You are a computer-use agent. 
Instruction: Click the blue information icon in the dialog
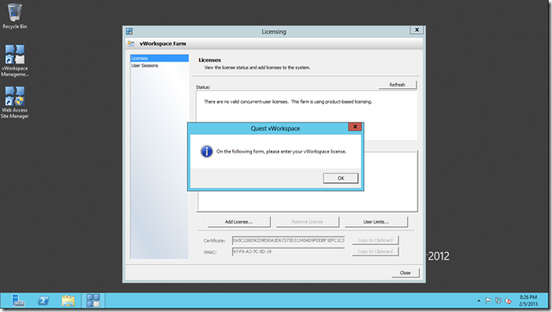pos(207,152)
